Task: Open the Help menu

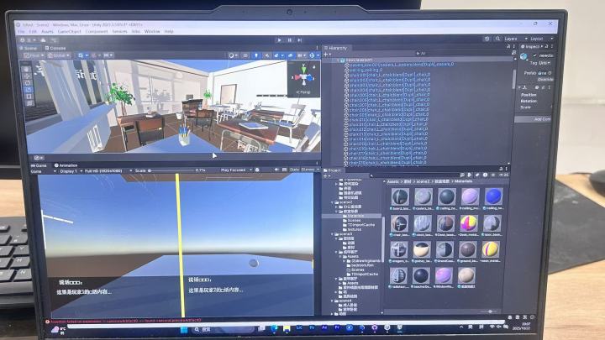Action: tap(169, 31)
